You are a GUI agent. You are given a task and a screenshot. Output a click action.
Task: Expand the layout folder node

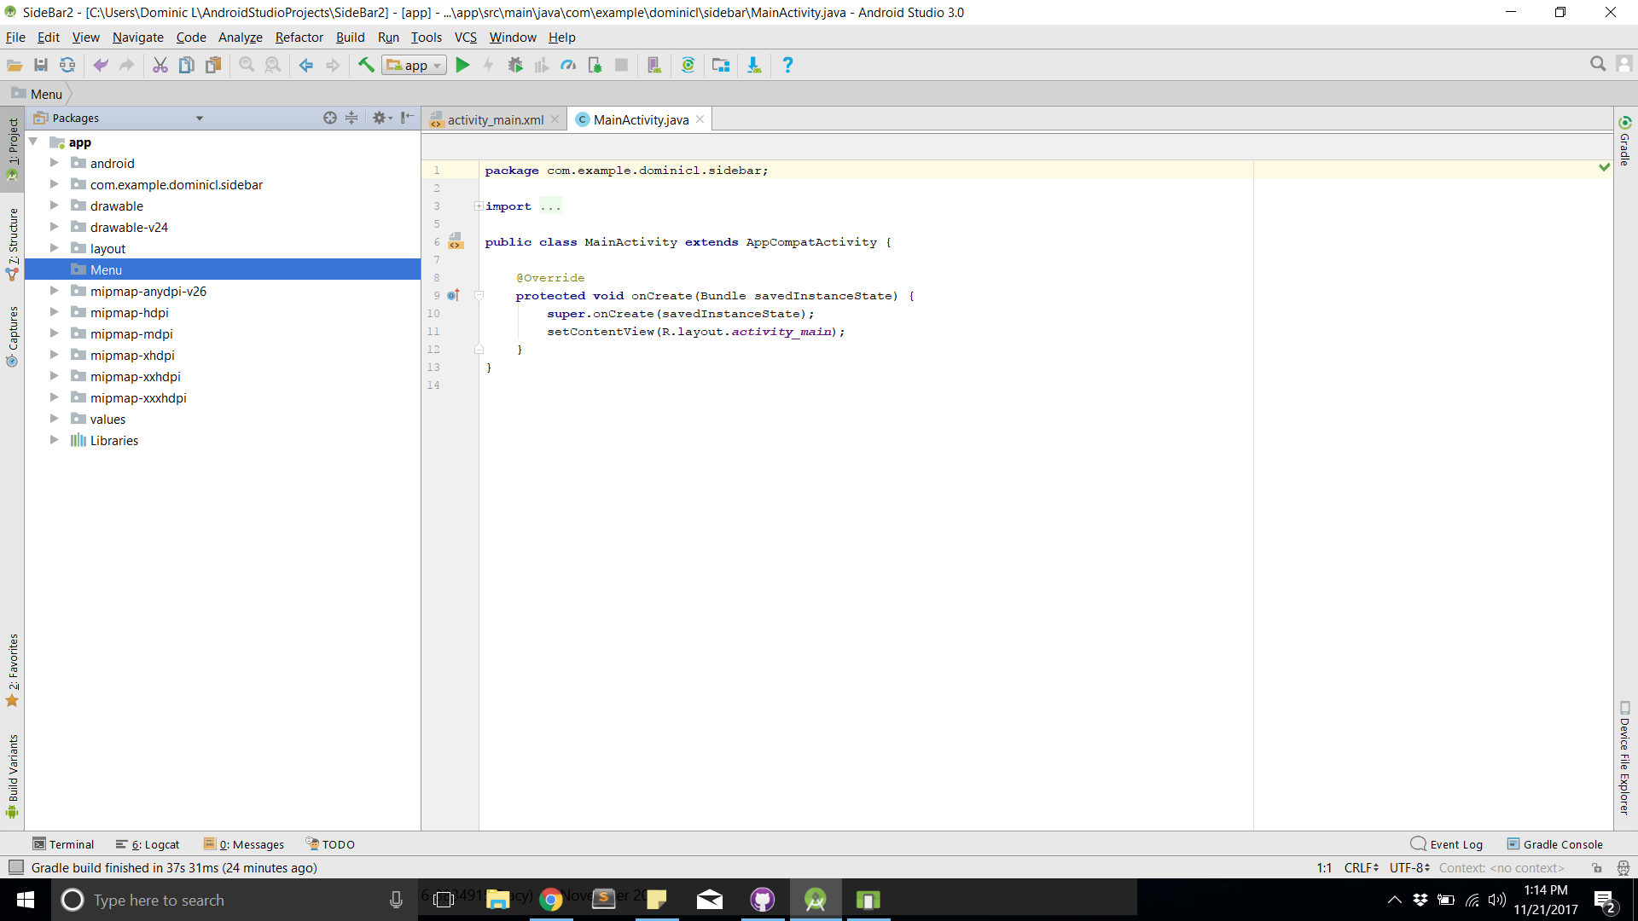click(54, 247)
